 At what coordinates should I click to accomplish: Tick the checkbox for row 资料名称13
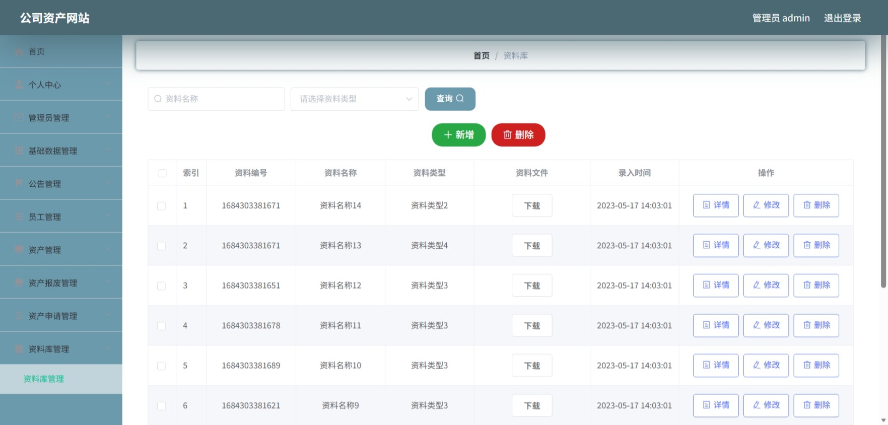click(x=161, y=246)
